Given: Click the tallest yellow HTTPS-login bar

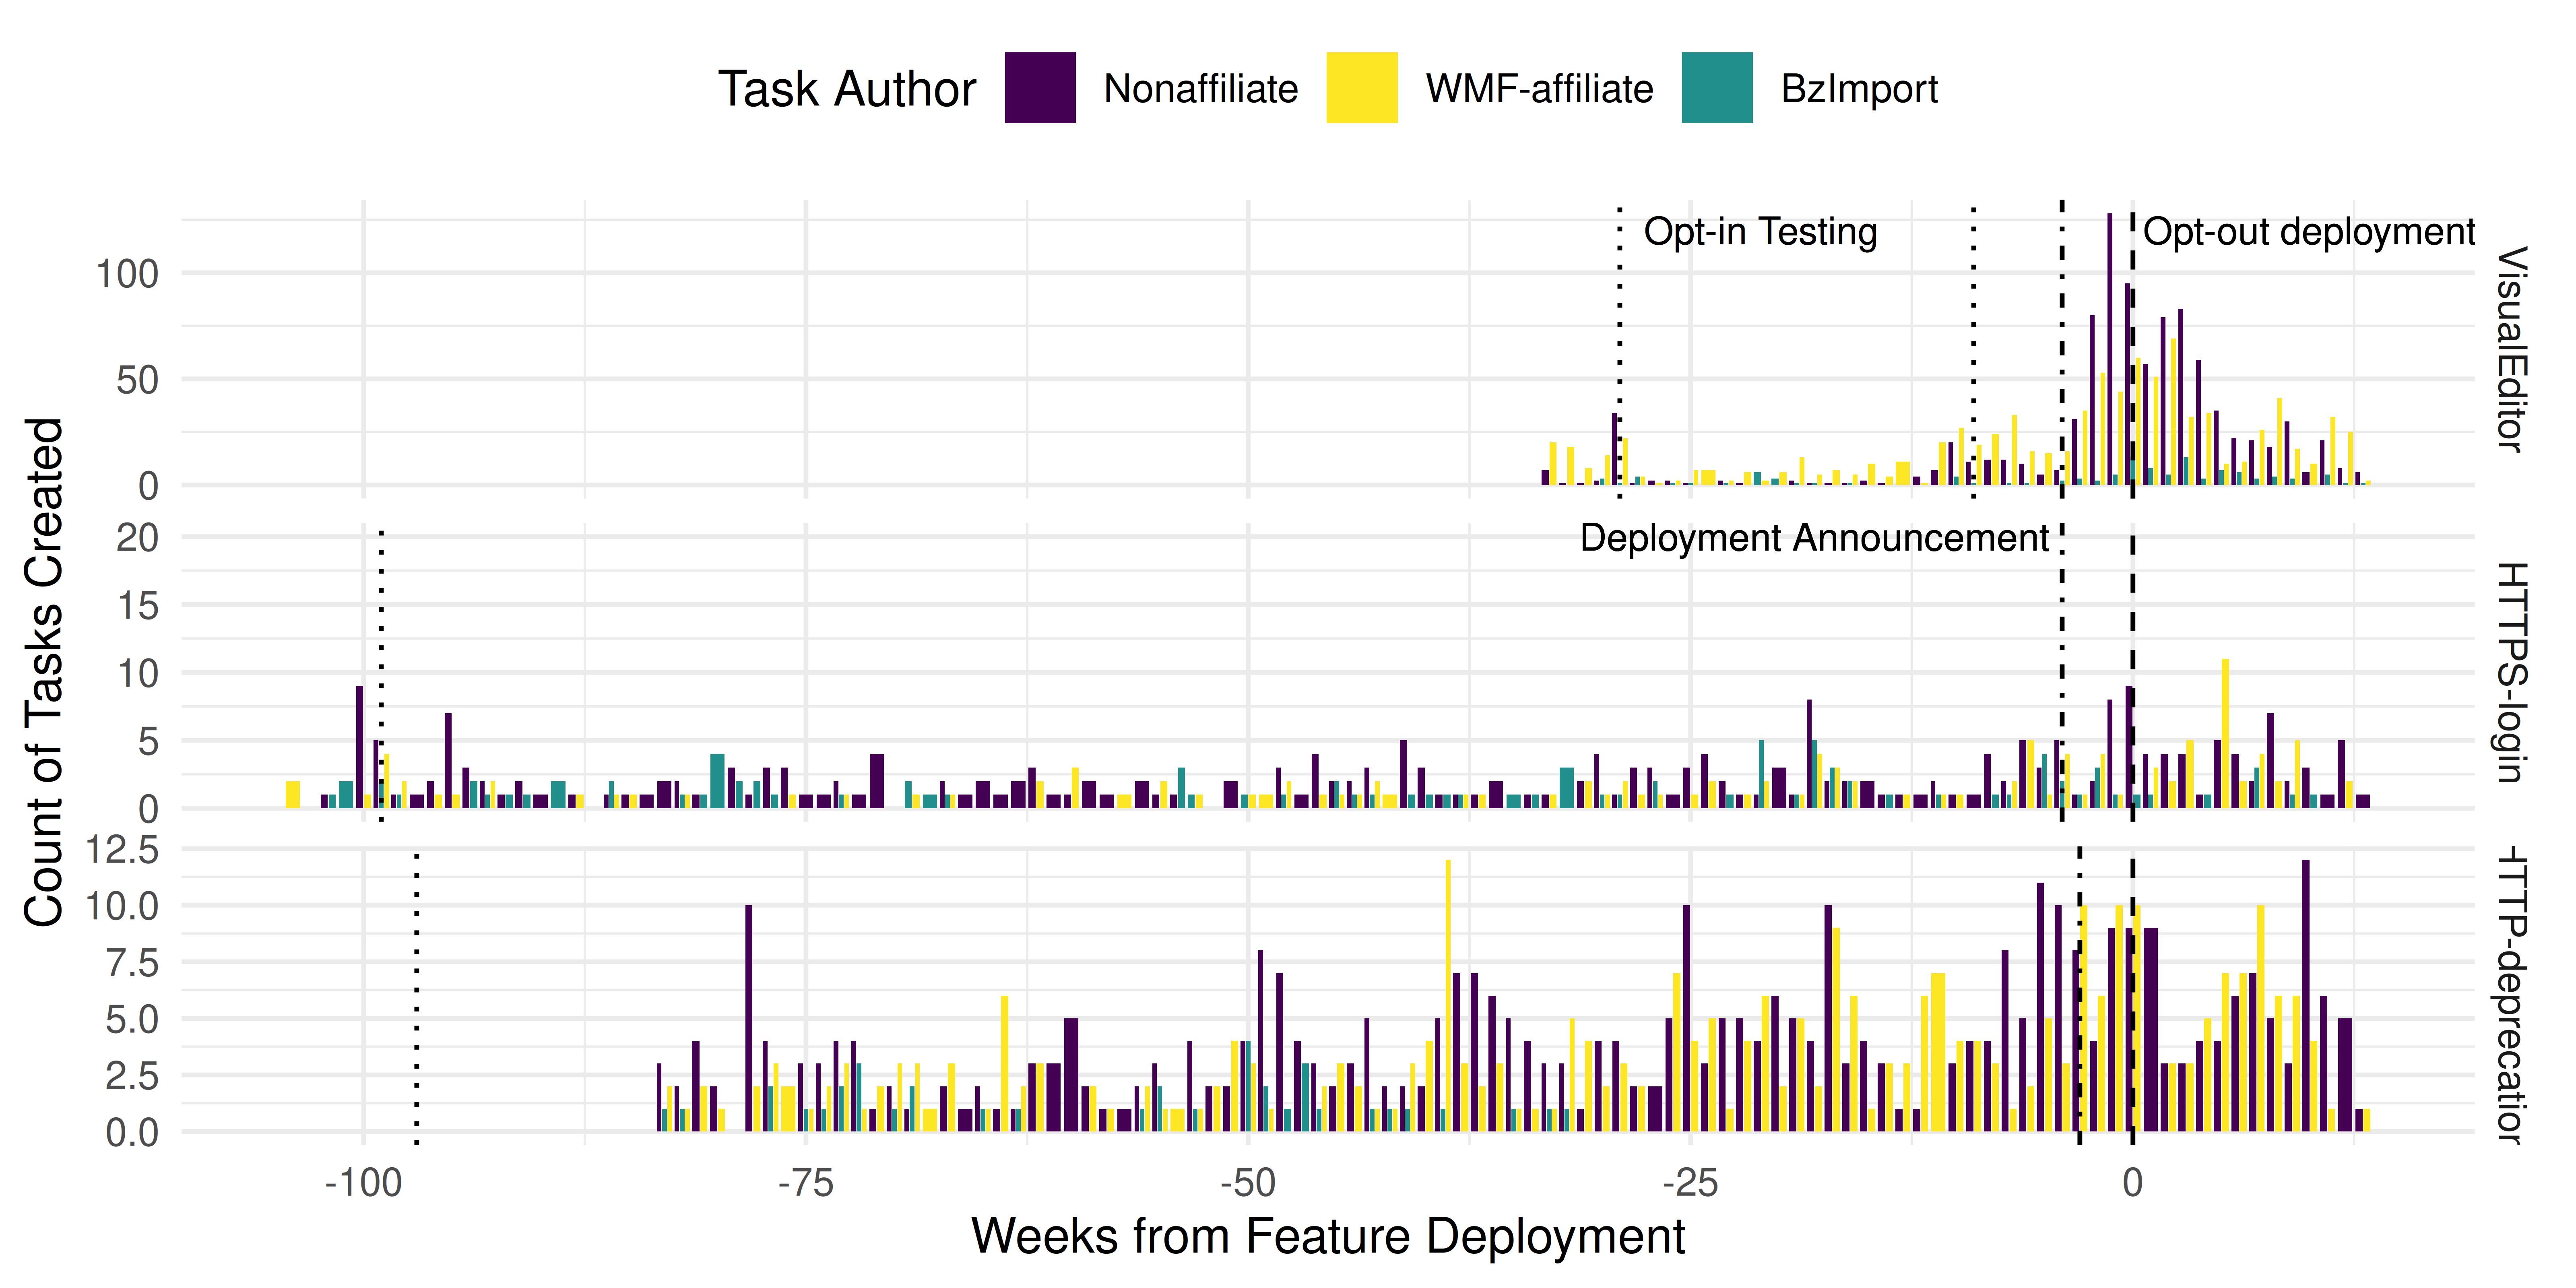Looking at the screenshot, I should tap(2225, 733).
